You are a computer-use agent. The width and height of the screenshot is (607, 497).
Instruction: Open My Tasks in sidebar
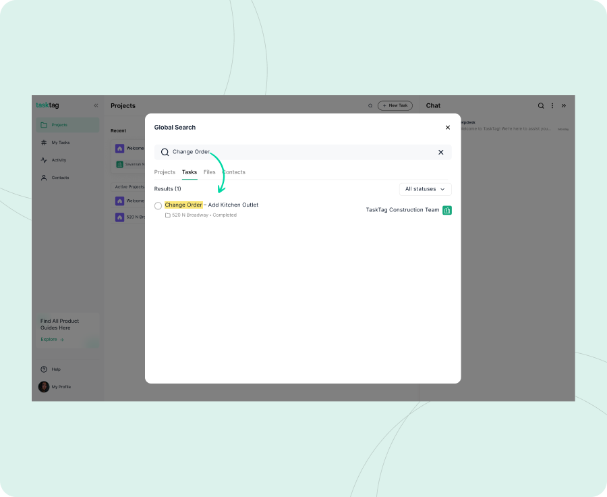coord(60,142)
